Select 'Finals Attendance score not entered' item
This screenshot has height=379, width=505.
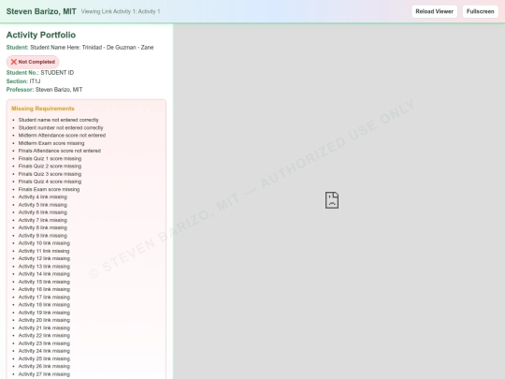pyautogui.click(x=60, y=151)
